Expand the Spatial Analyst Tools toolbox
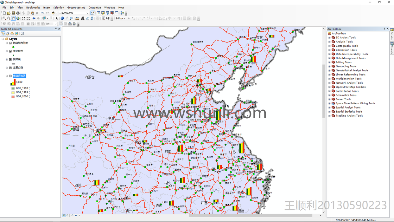 329,108
